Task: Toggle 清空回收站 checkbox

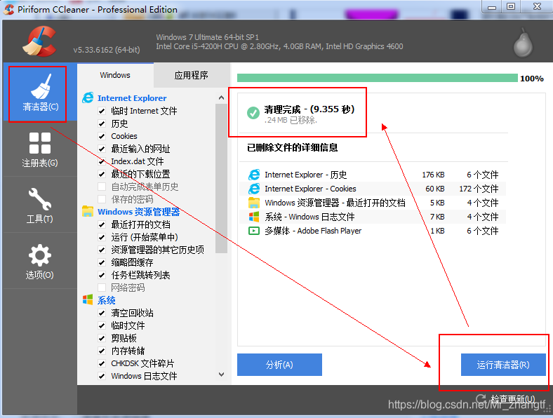Action: click(x=102, y=313)
